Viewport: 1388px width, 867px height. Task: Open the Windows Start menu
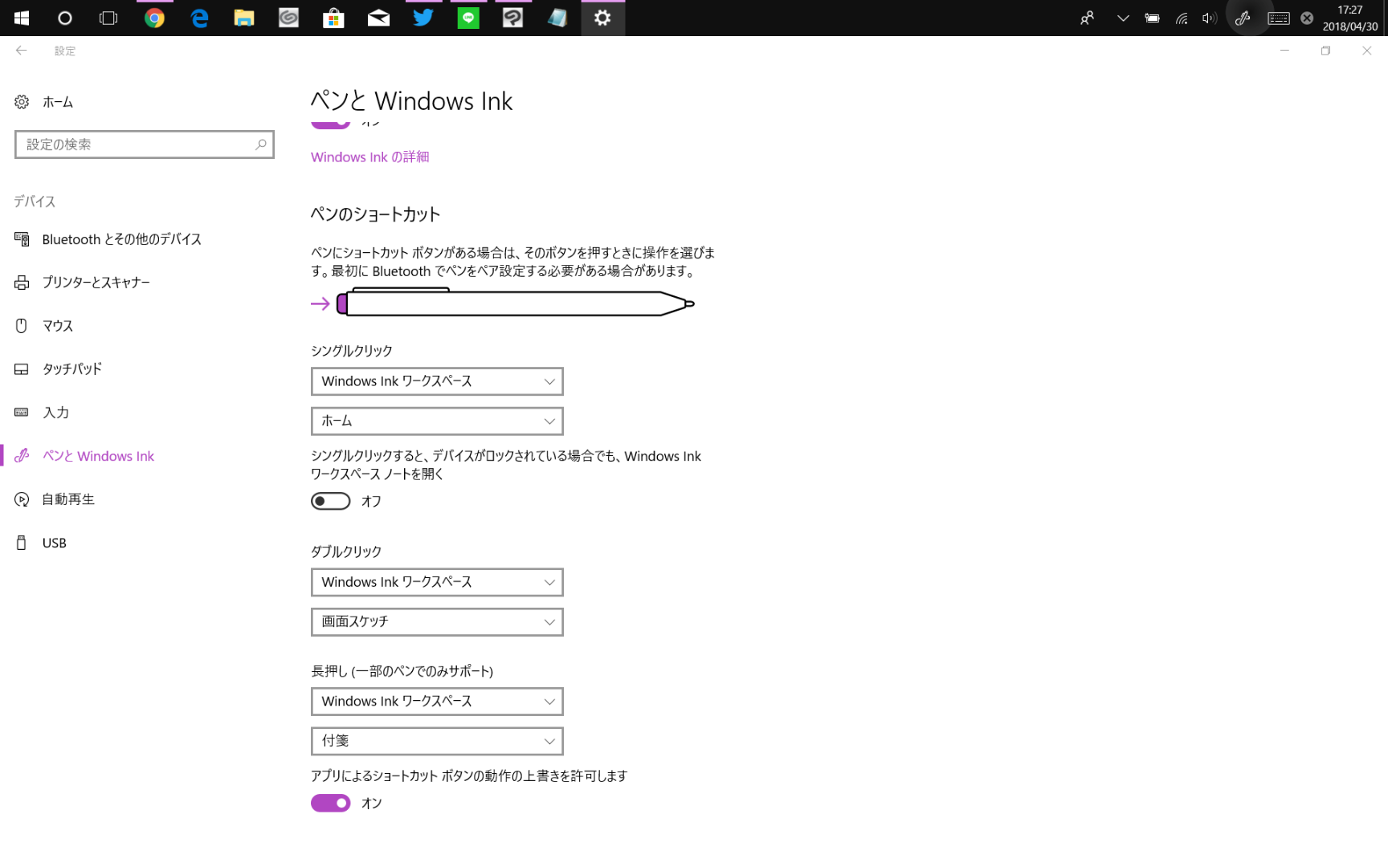click(x=22, y=18)
